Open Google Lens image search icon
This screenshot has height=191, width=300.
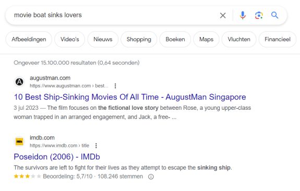pos(259,15)
